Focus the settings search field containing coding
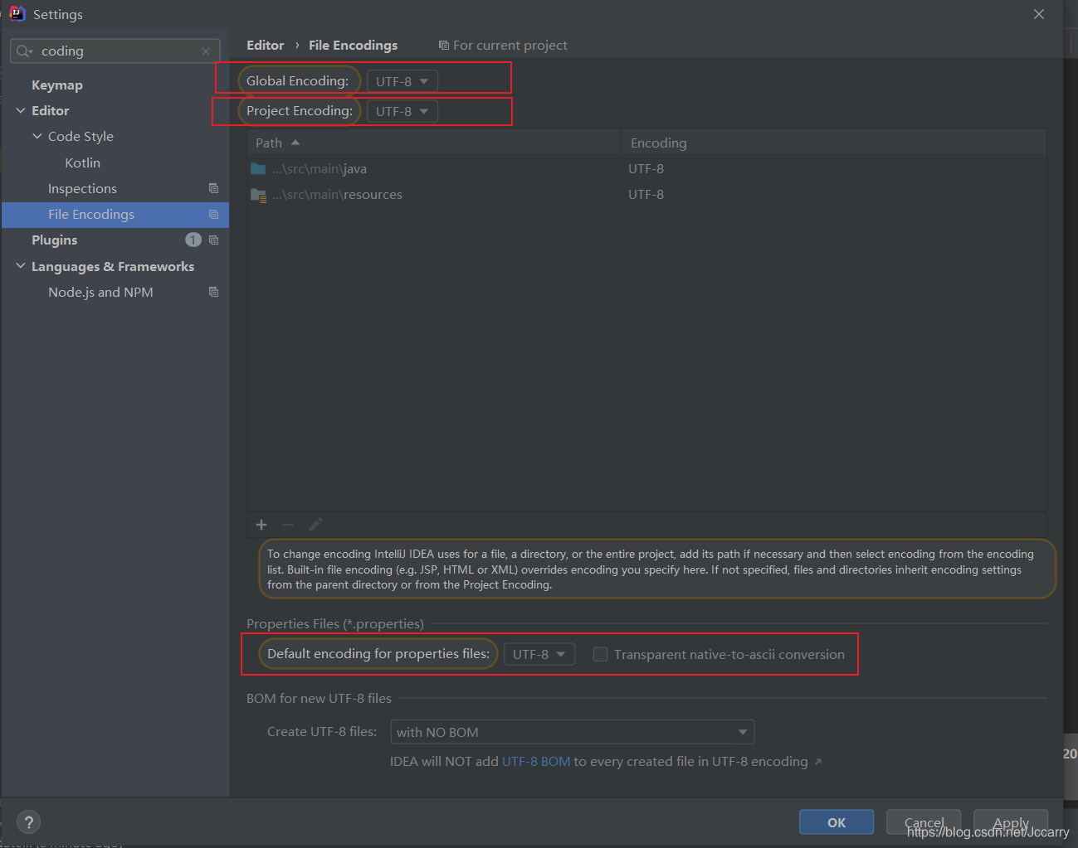 115,51
